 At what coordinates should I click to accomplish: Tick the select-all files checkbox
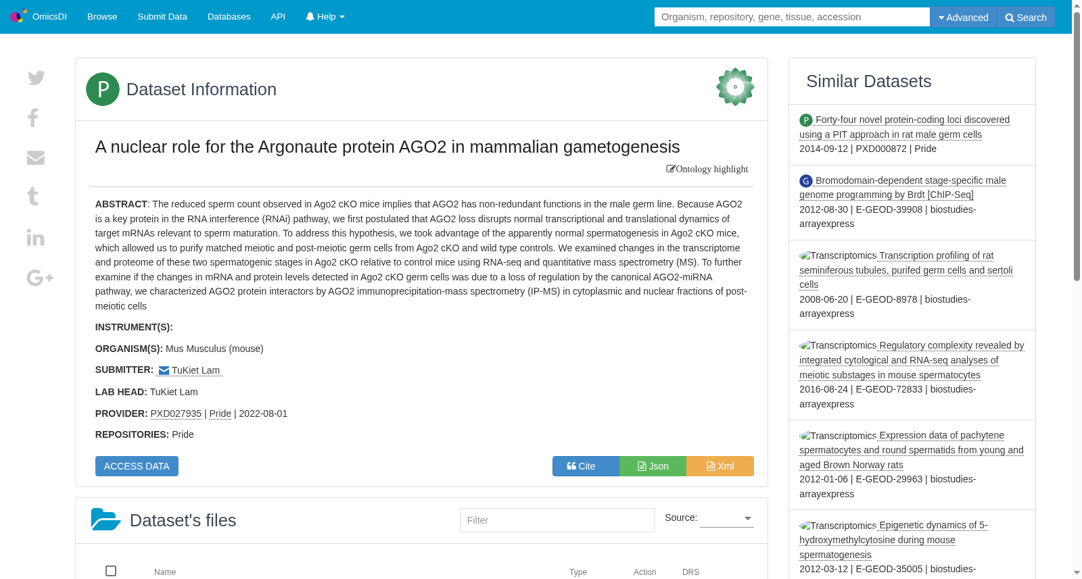click(x=111, y=571)
